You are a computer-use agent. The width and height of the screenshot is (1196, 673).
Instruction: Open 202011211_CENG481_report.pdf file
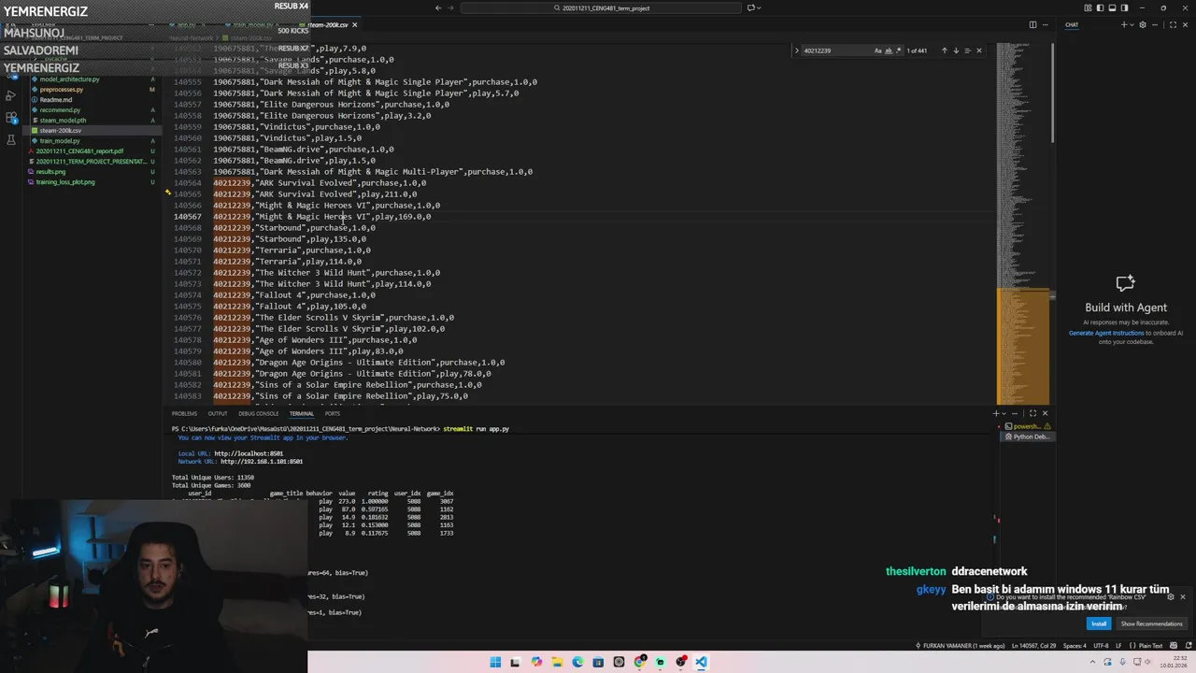click(x=79, y=151)
